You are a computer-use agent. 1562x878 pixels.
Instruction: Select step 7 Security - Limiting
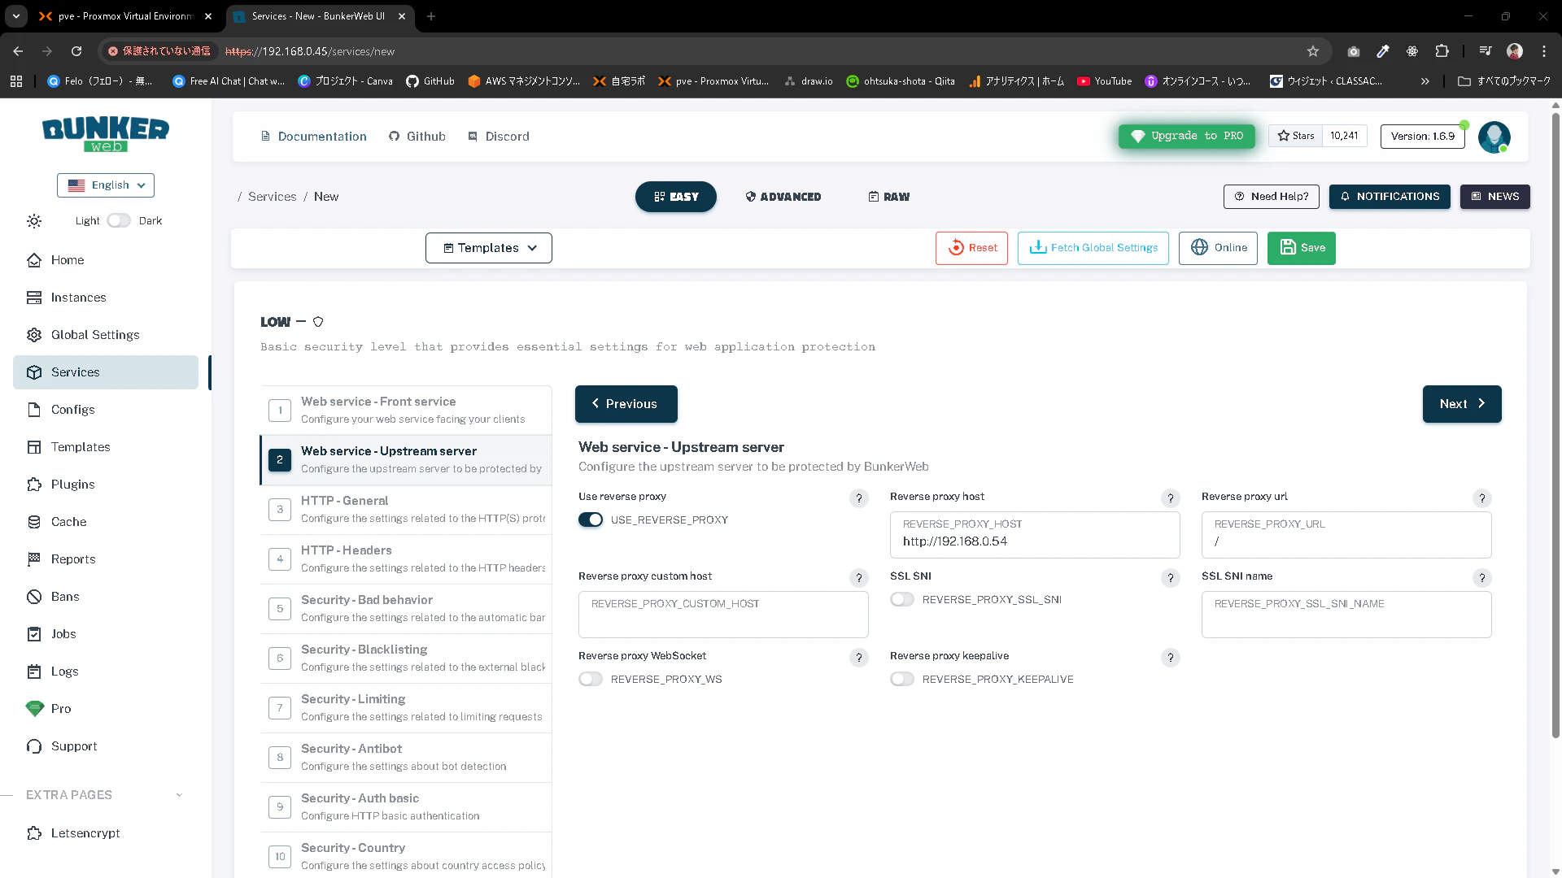406,708
